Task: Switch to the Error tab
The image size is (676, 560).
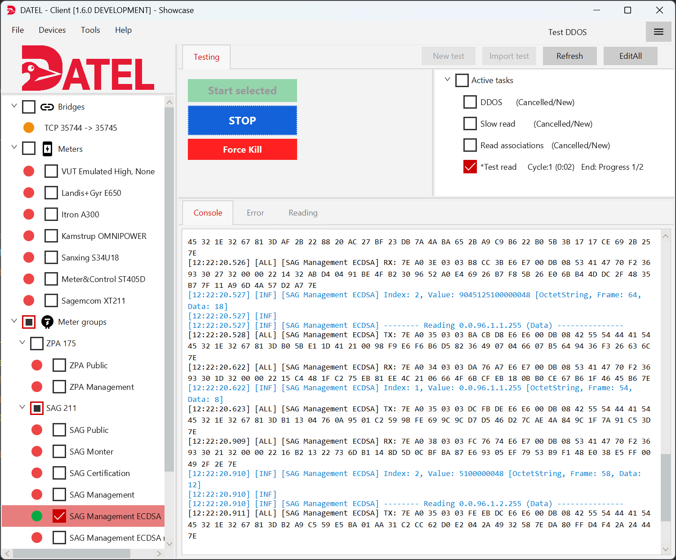Action: pos(255,213)
